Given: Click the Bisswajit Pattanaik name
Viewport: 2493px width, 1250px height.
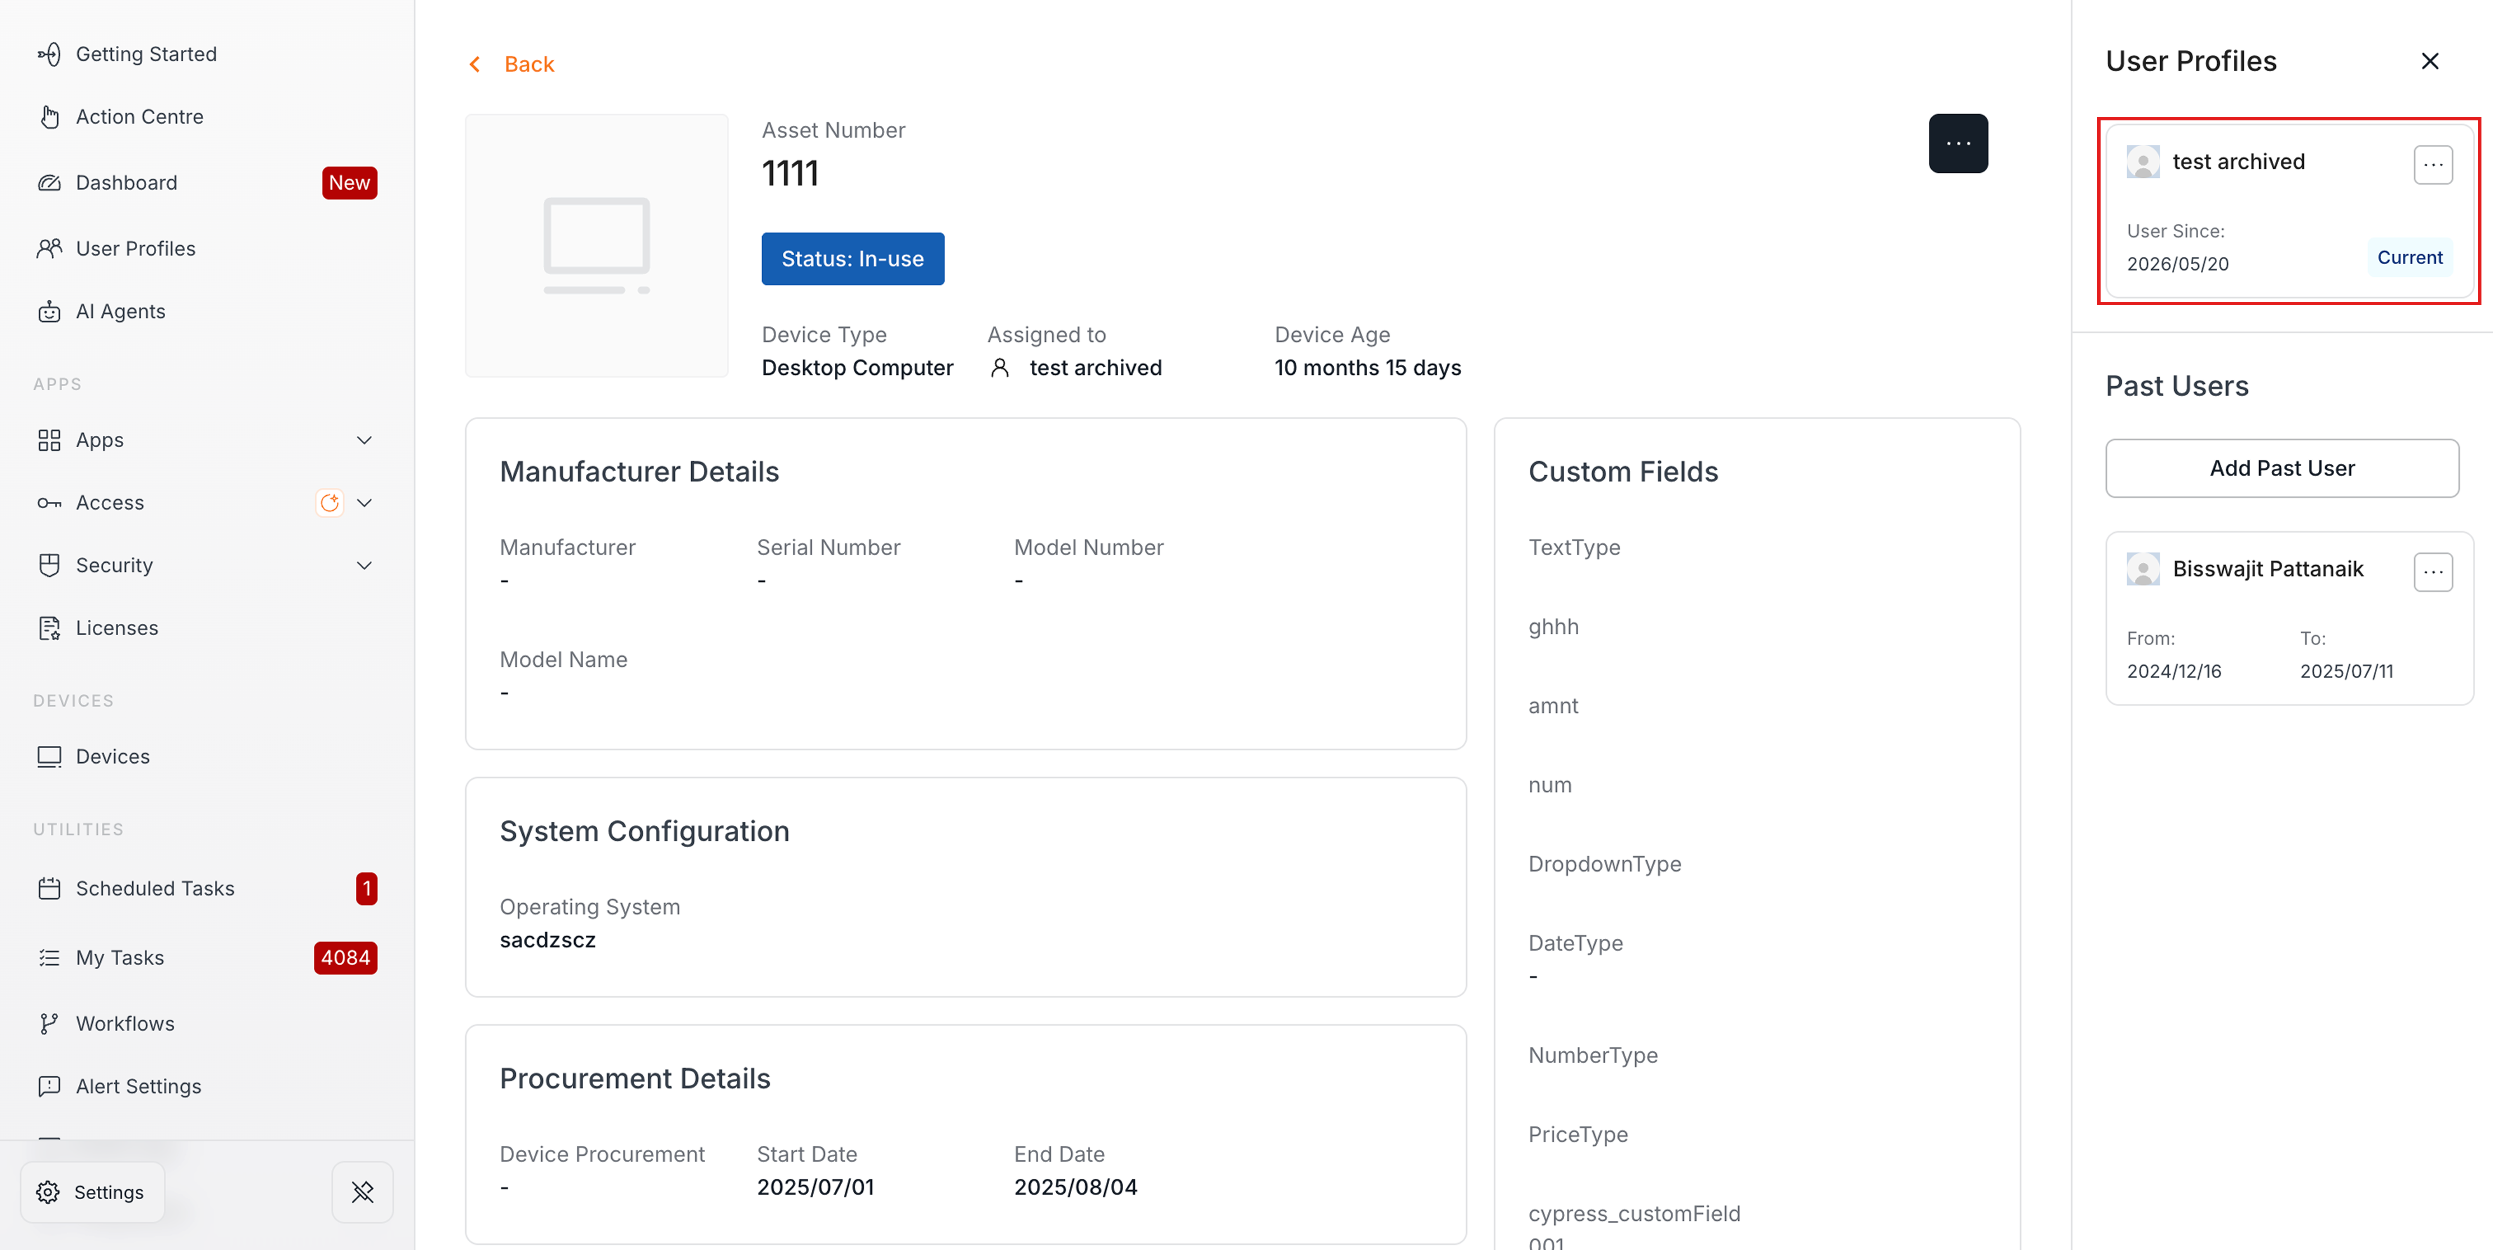Looking at the screenshot, I should pyautogui.click(x=2268, y=569).
